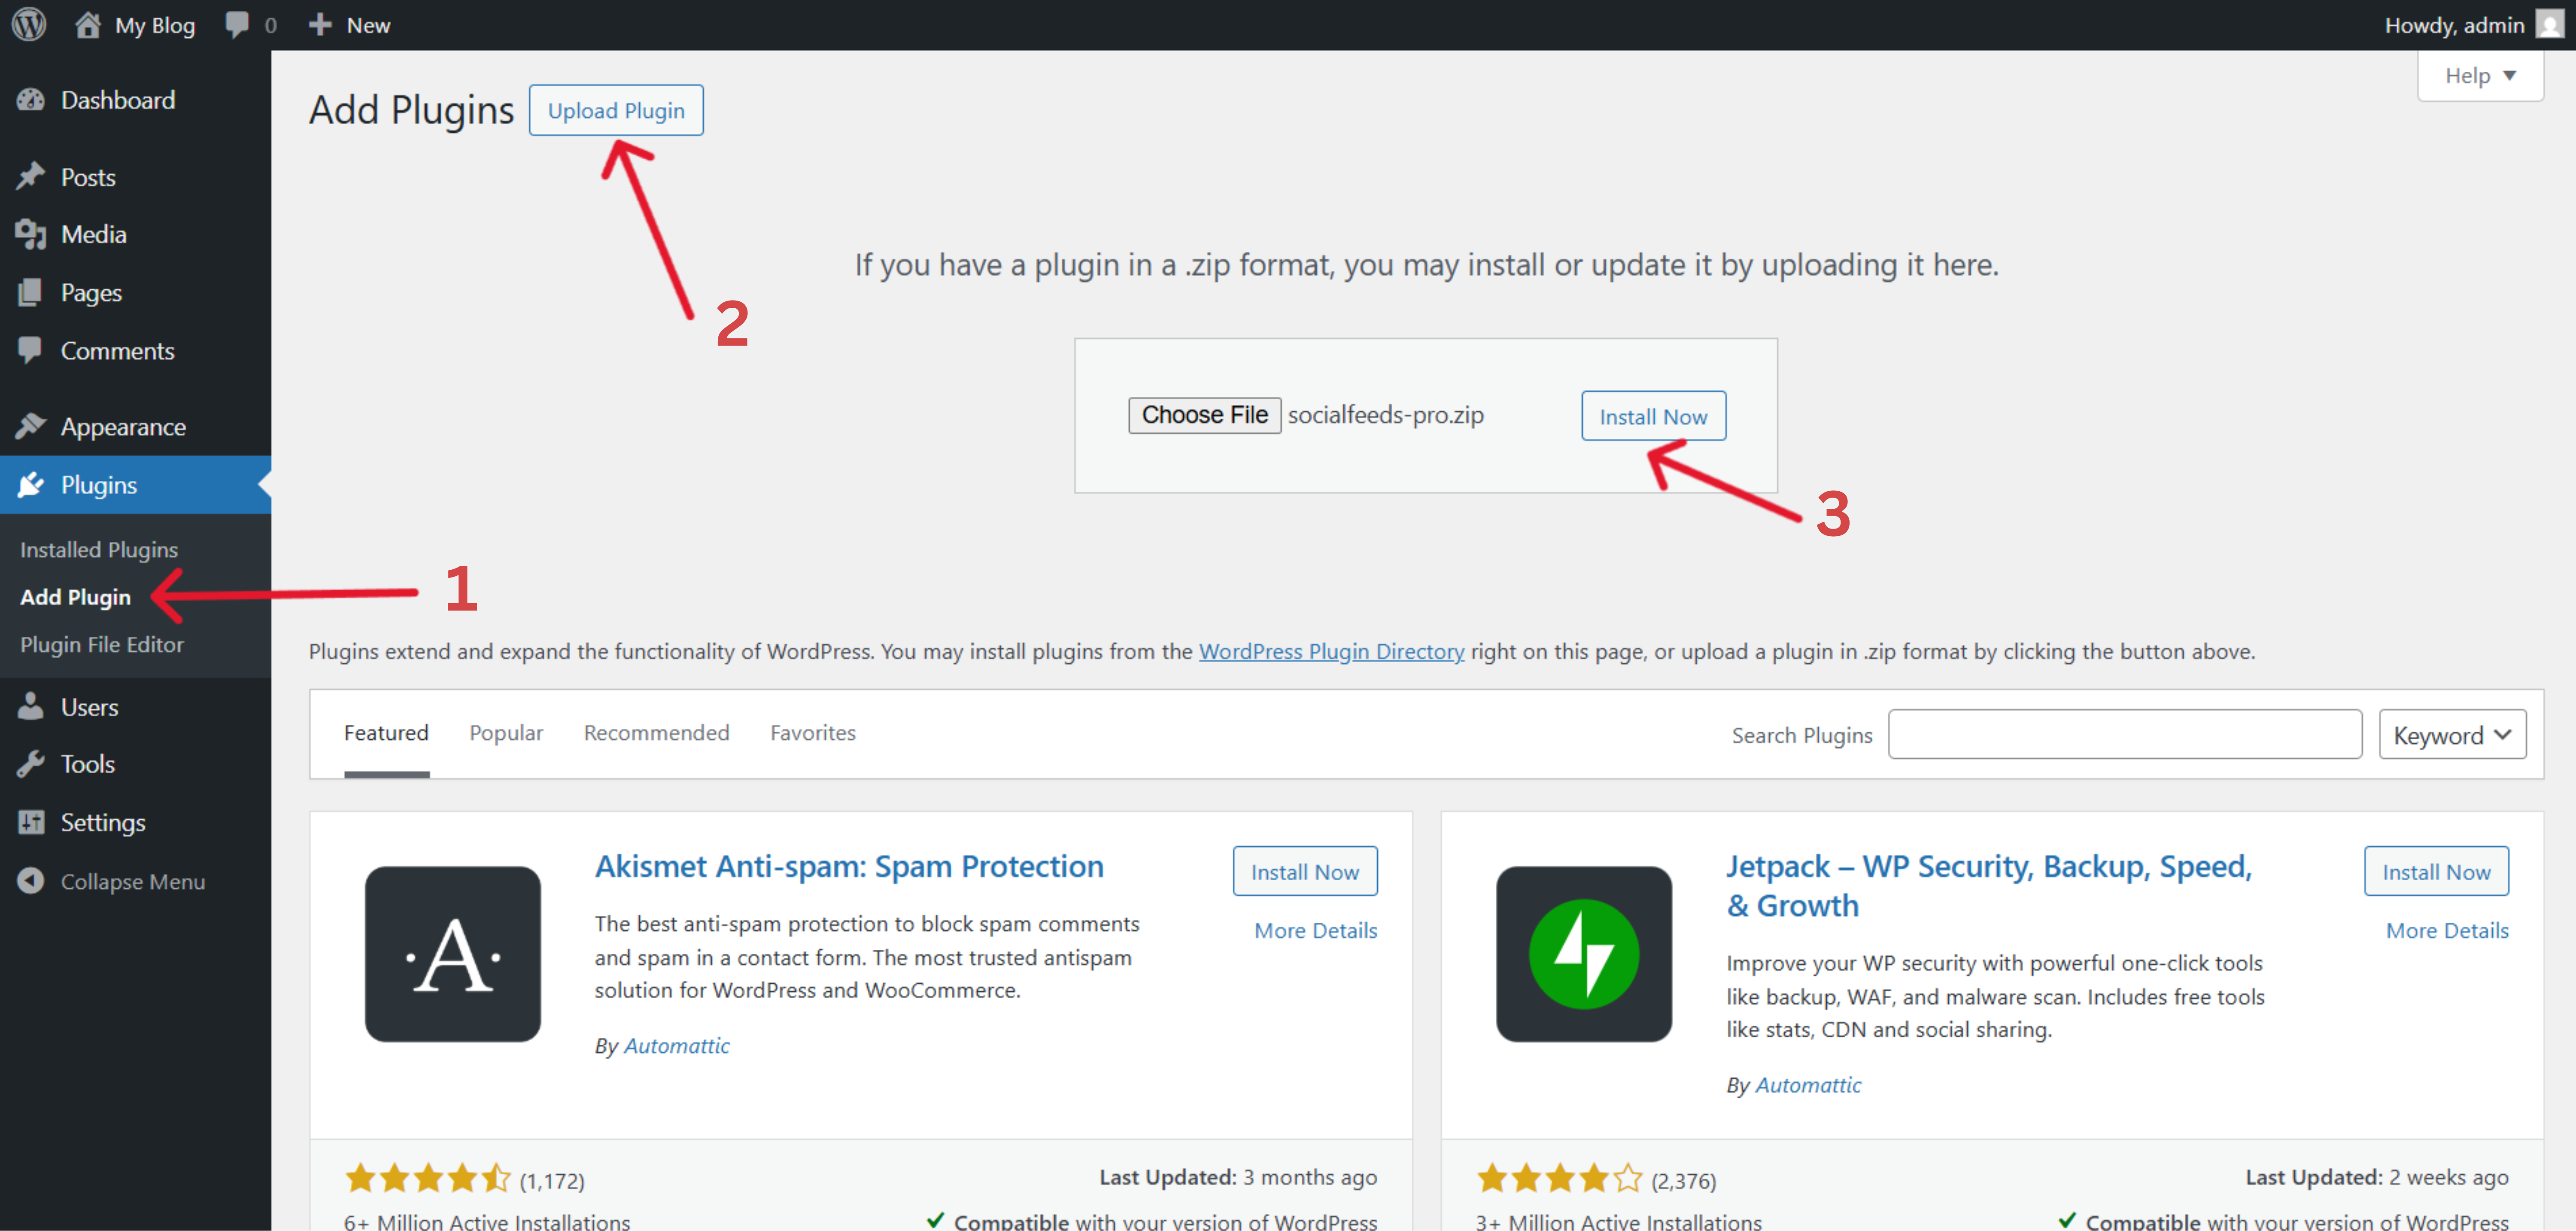2576x1231 pixels.
Task: Click inside the Search Plugins field
Action: point(2124,733)
